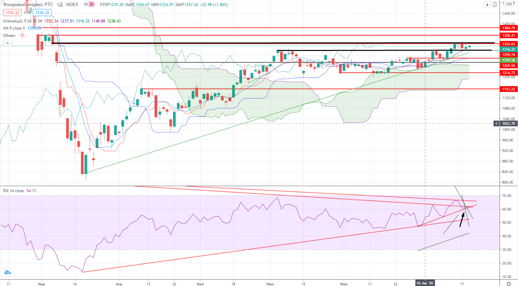Click the red exclamation warning beside Объём
This screenshot has width=518, height=286.
[x=22, y=36]
